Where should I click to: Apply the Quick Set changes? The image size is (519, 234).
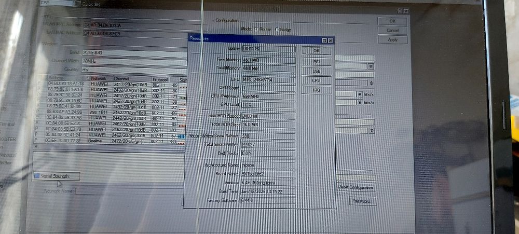tap(392, 39)
